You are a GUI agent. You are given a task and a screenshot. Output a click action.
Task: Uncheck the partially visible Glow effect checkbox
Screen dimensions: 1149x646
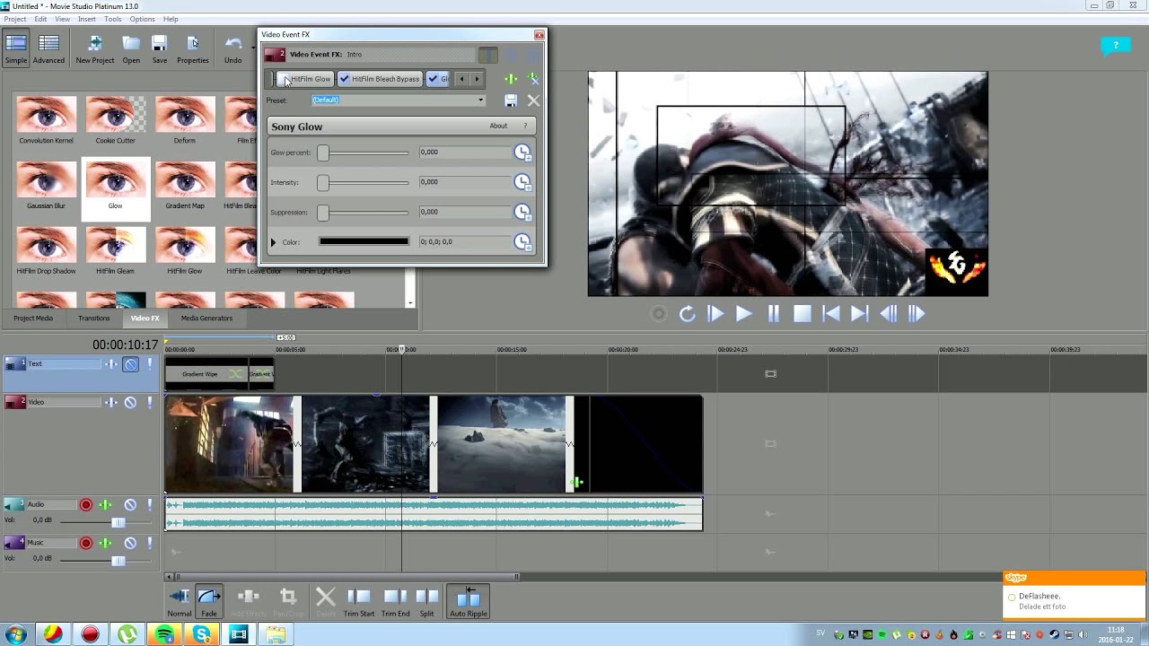click(x=433, y=79)
